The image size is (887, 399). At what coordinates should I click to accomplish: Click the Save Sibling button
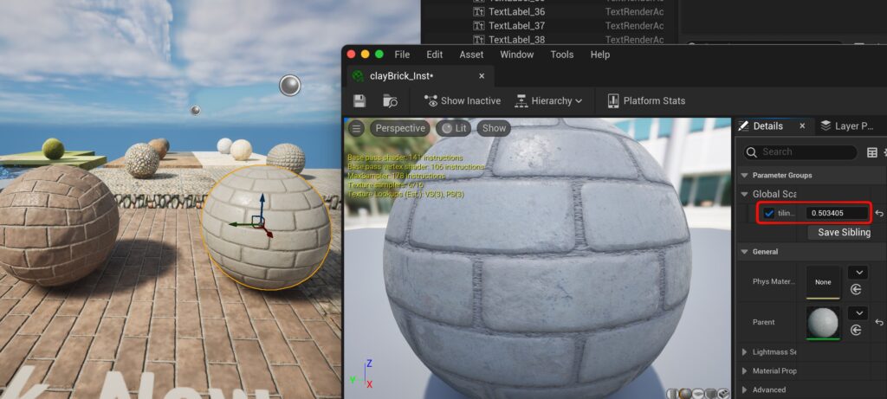click(844, 232)
